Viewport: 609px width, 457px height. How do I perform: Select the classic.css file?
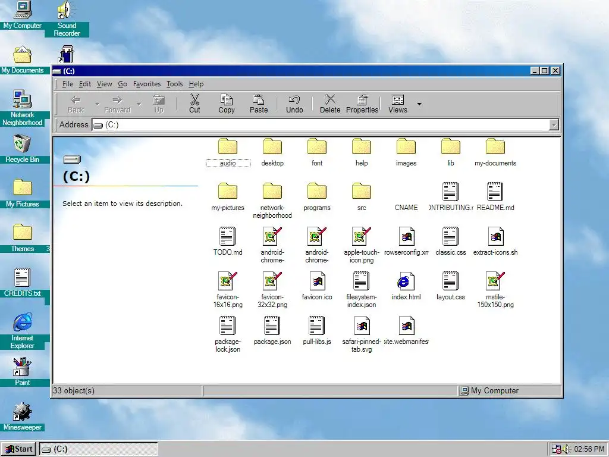pyautogui.click(x=451, y=242)
